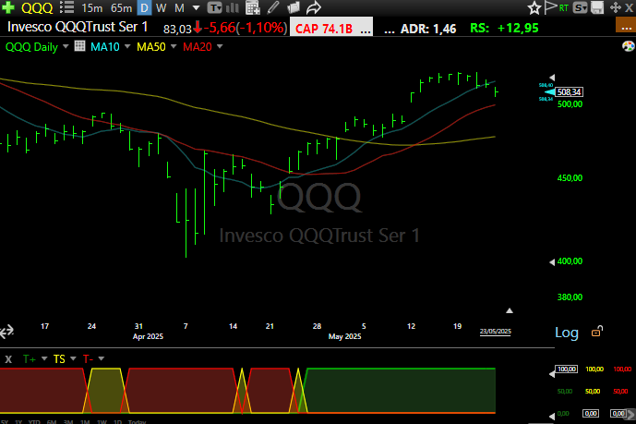Click the scroll-to-latest triangle above date

pyautogui.click(x=510, y=310)
